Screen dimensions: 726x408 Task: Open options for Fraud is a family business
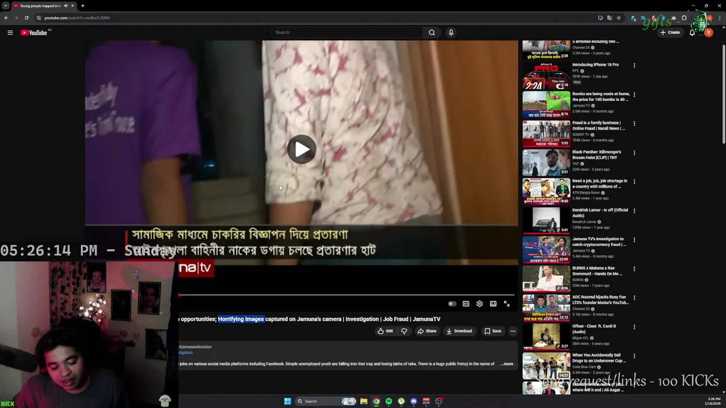[634, 124]
